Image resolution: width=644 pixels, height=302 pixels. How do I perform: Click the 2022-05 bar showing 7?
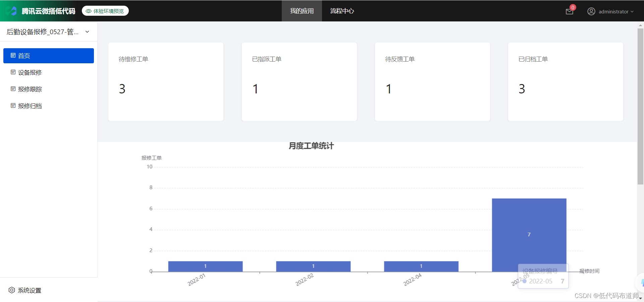click(x=529, y=234)
